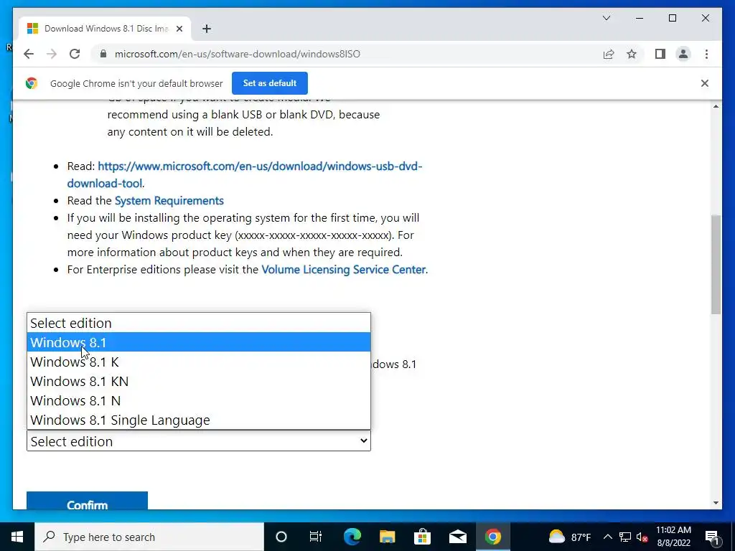The image size is (735, 551).
Task: Select the Download Windows 8.1 Disc Image tab
Action: coord(105,29)
